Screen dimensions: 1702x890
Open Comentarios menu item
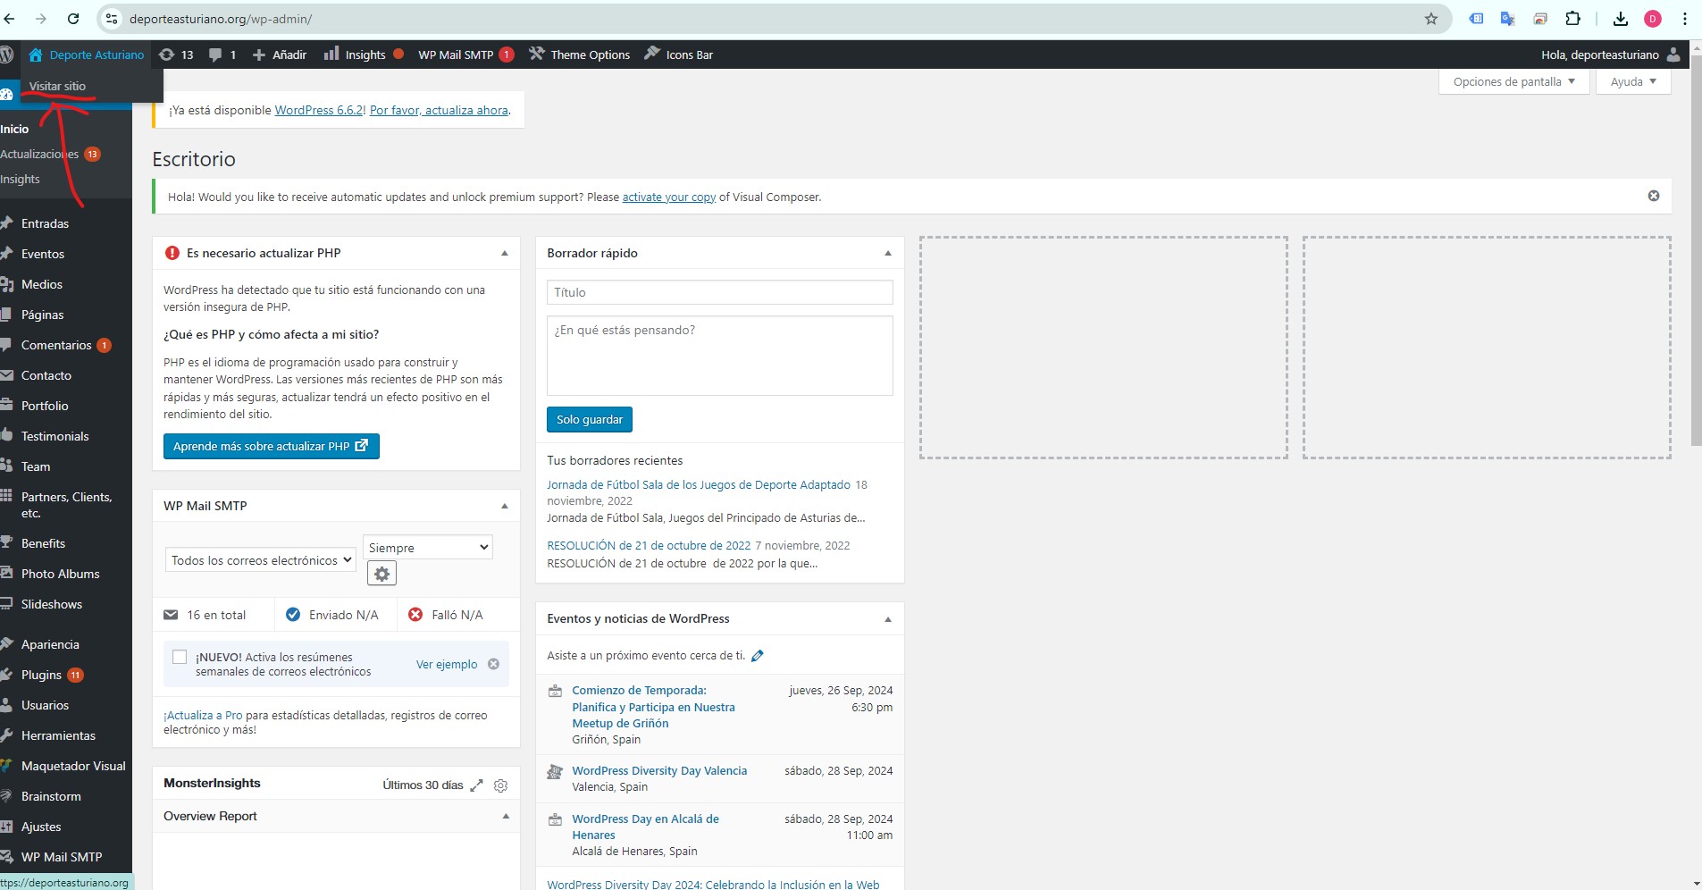[56, 345]
